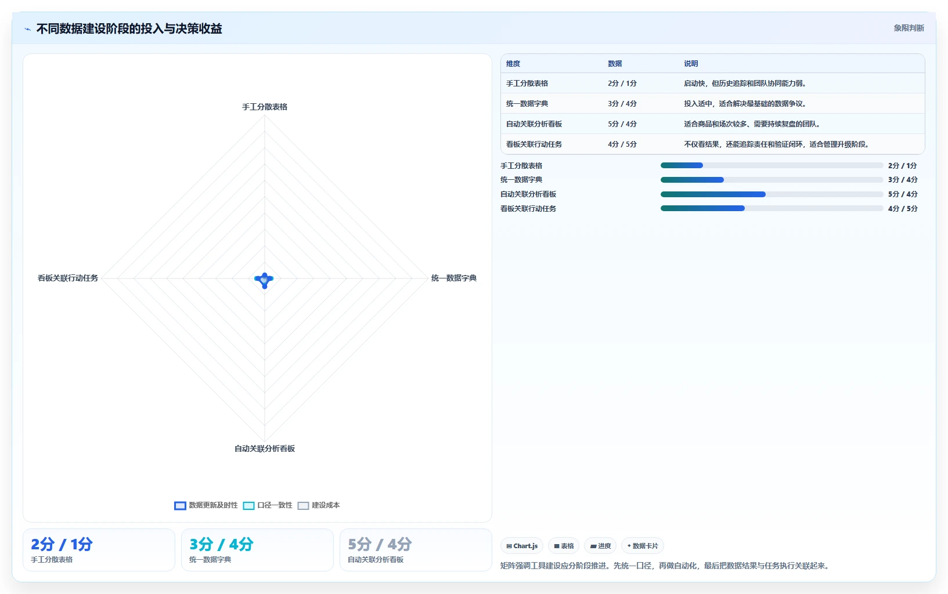Click the 3分 / 4分 value right of progress bar
Viewport: 948px width, 594px height.
tap(903, 180)
